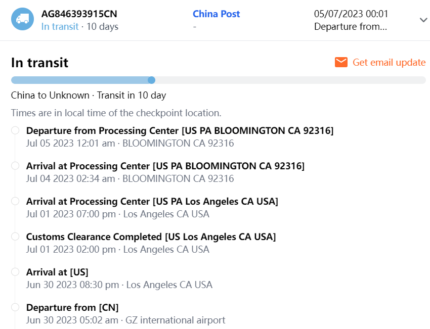430x329 pixels.
Task: Click the GZ international airport location text
Action: coord(176,320)
